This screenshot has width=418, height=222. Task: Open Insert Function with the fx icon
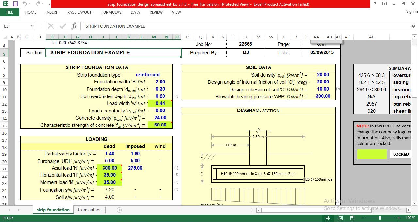coord(74,26)
